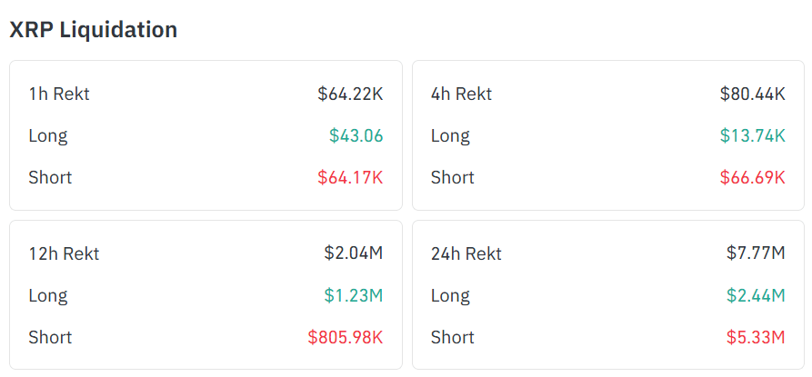Click the 24h Short value $5.33M
Screen dimensions: 812x377
[756, 337]
